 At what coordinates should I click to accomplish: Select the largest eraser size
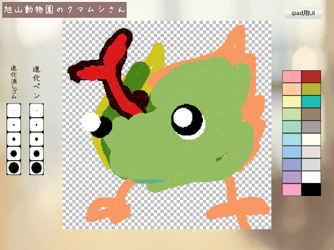(14, 168)
